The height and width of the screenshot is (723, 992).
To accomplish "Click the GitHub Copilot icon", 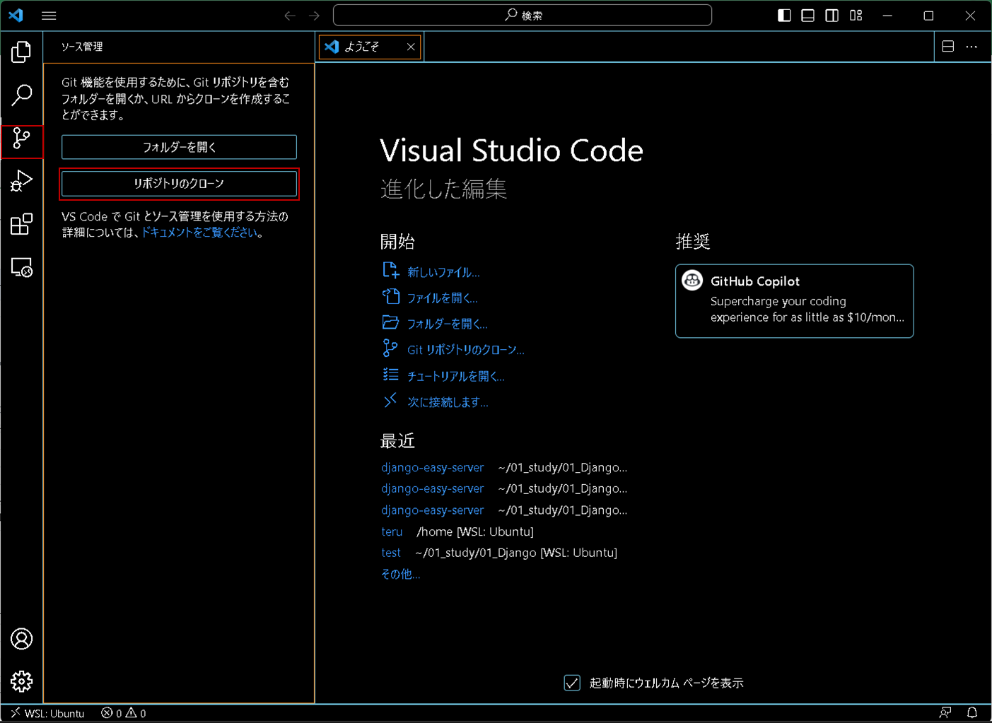I will click(x=692, y=281).
